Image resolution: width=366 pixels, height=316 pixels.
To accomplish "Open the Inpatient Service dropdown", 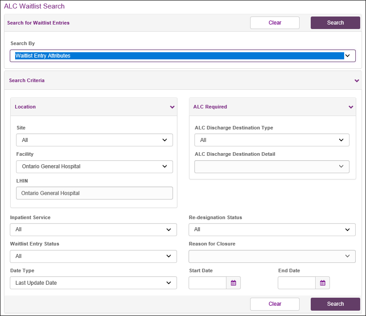I will tap(93, 229).
